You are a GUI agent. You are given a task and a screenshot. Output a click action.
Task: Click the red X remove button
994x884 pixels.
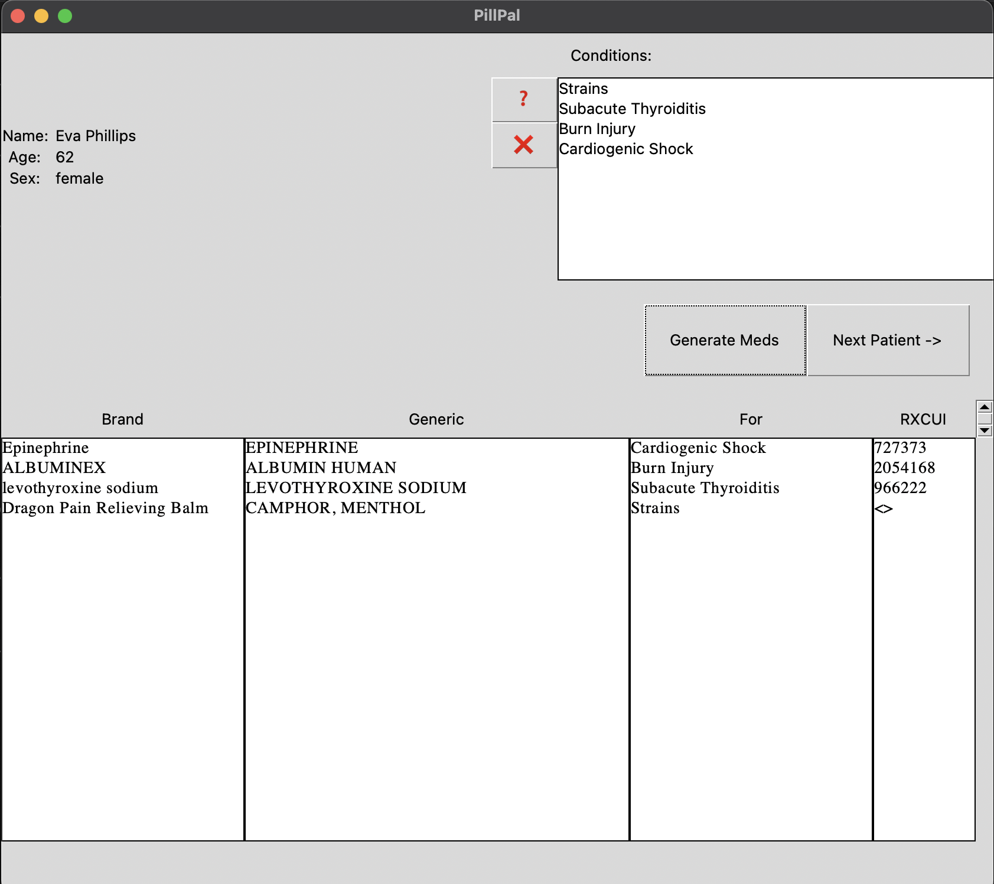tap(524, 145)
